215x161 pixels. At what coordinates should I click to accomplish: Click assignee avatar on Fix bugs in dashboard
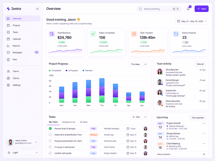(x=145, y=147)
